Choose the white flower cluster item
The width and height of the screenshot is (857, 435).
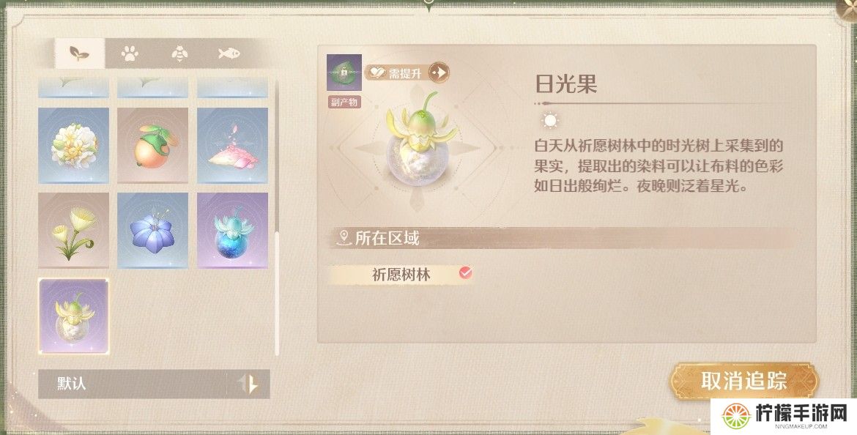74,145
